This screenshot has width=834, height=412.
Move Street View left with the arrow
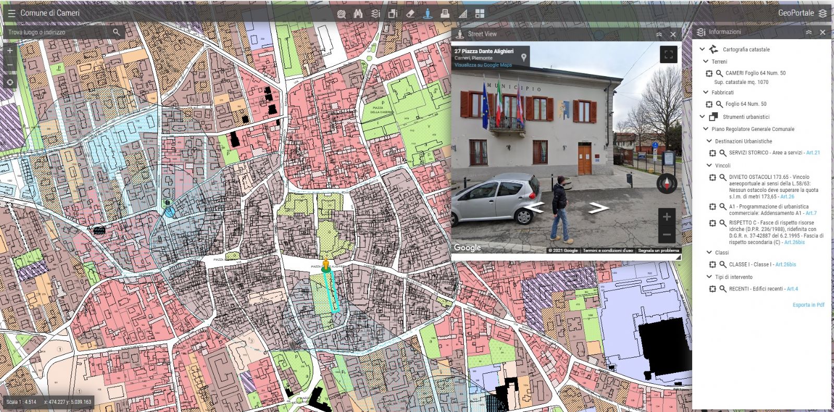(x=534, y=208)
